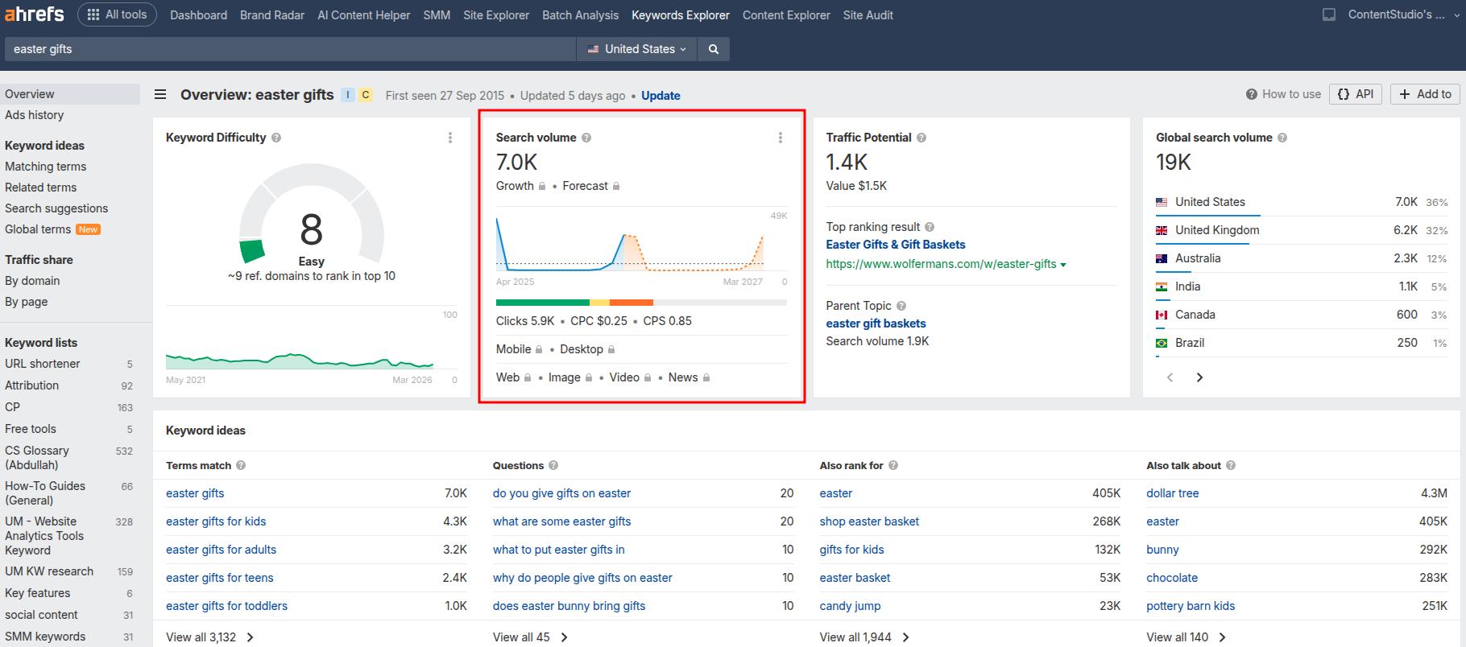Open Content Explorer

pos(786,14)
